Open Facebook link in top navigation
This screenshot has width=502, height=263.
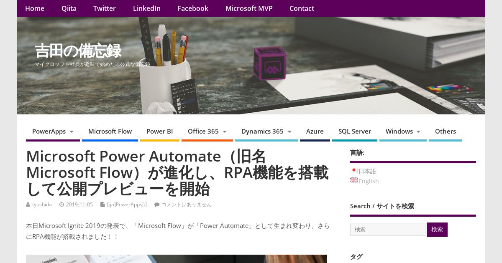pyautogui.click(x=193, y=8)
